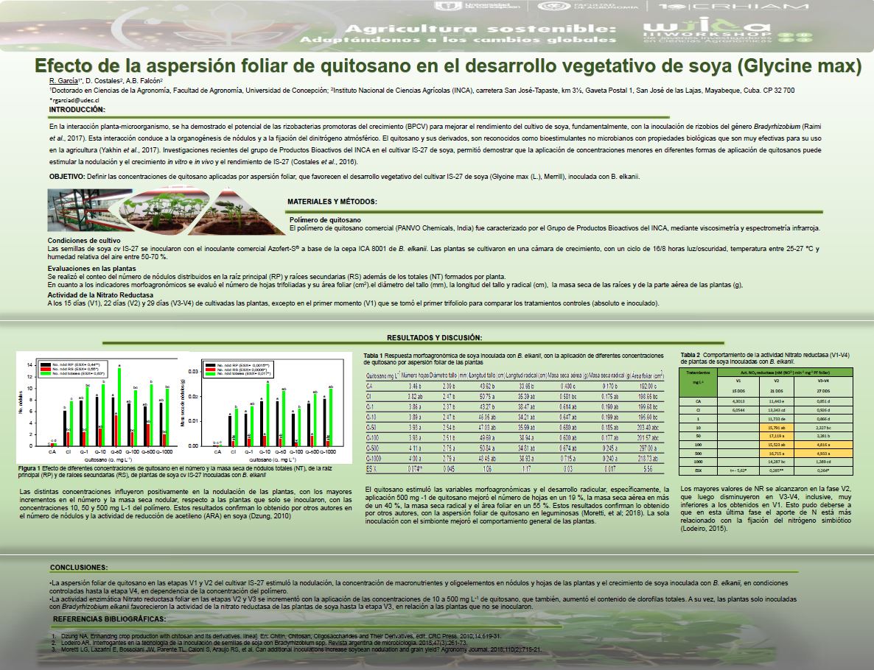This screenshot has height=670, width=874.
Task: Click the 'Figura 1' caption label
Action: point(29,468)
